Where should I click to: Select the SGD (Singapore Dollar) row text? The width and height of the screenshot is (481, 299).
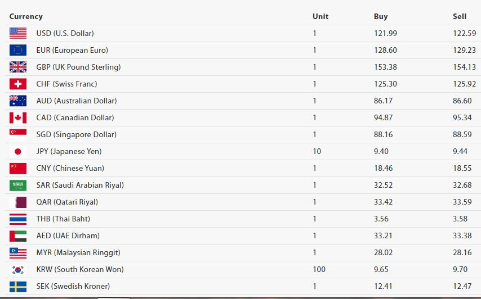coord(77,134)
